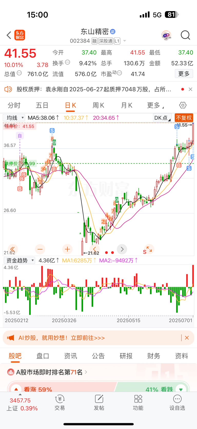Expand the 更多 chart period menu
The image size is (197, 429).
[x=155, y=105]
